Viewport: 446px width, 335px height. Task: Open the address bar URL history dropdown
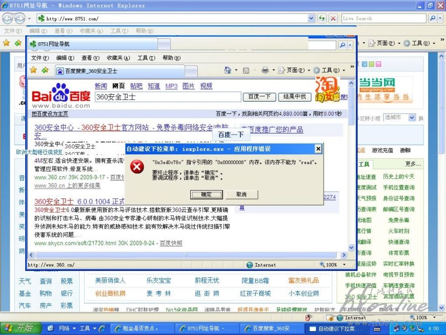pyautogui.click(x=311, y=18)
